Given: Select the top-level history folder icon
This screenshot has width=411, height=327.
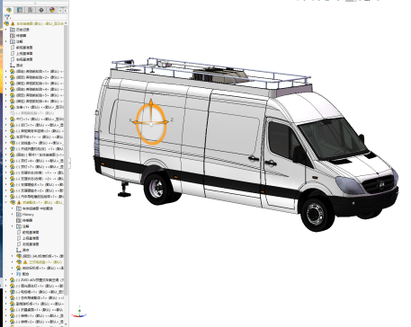Looking at the screenshot, I should pos(13,30).
